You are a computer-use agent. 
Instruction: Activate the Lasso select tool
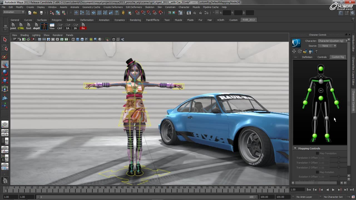point(5,48)
